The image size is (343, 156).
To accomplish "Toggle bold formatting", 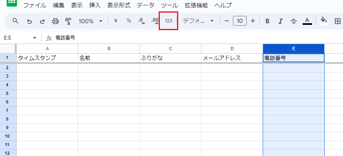I will [267, 21].
